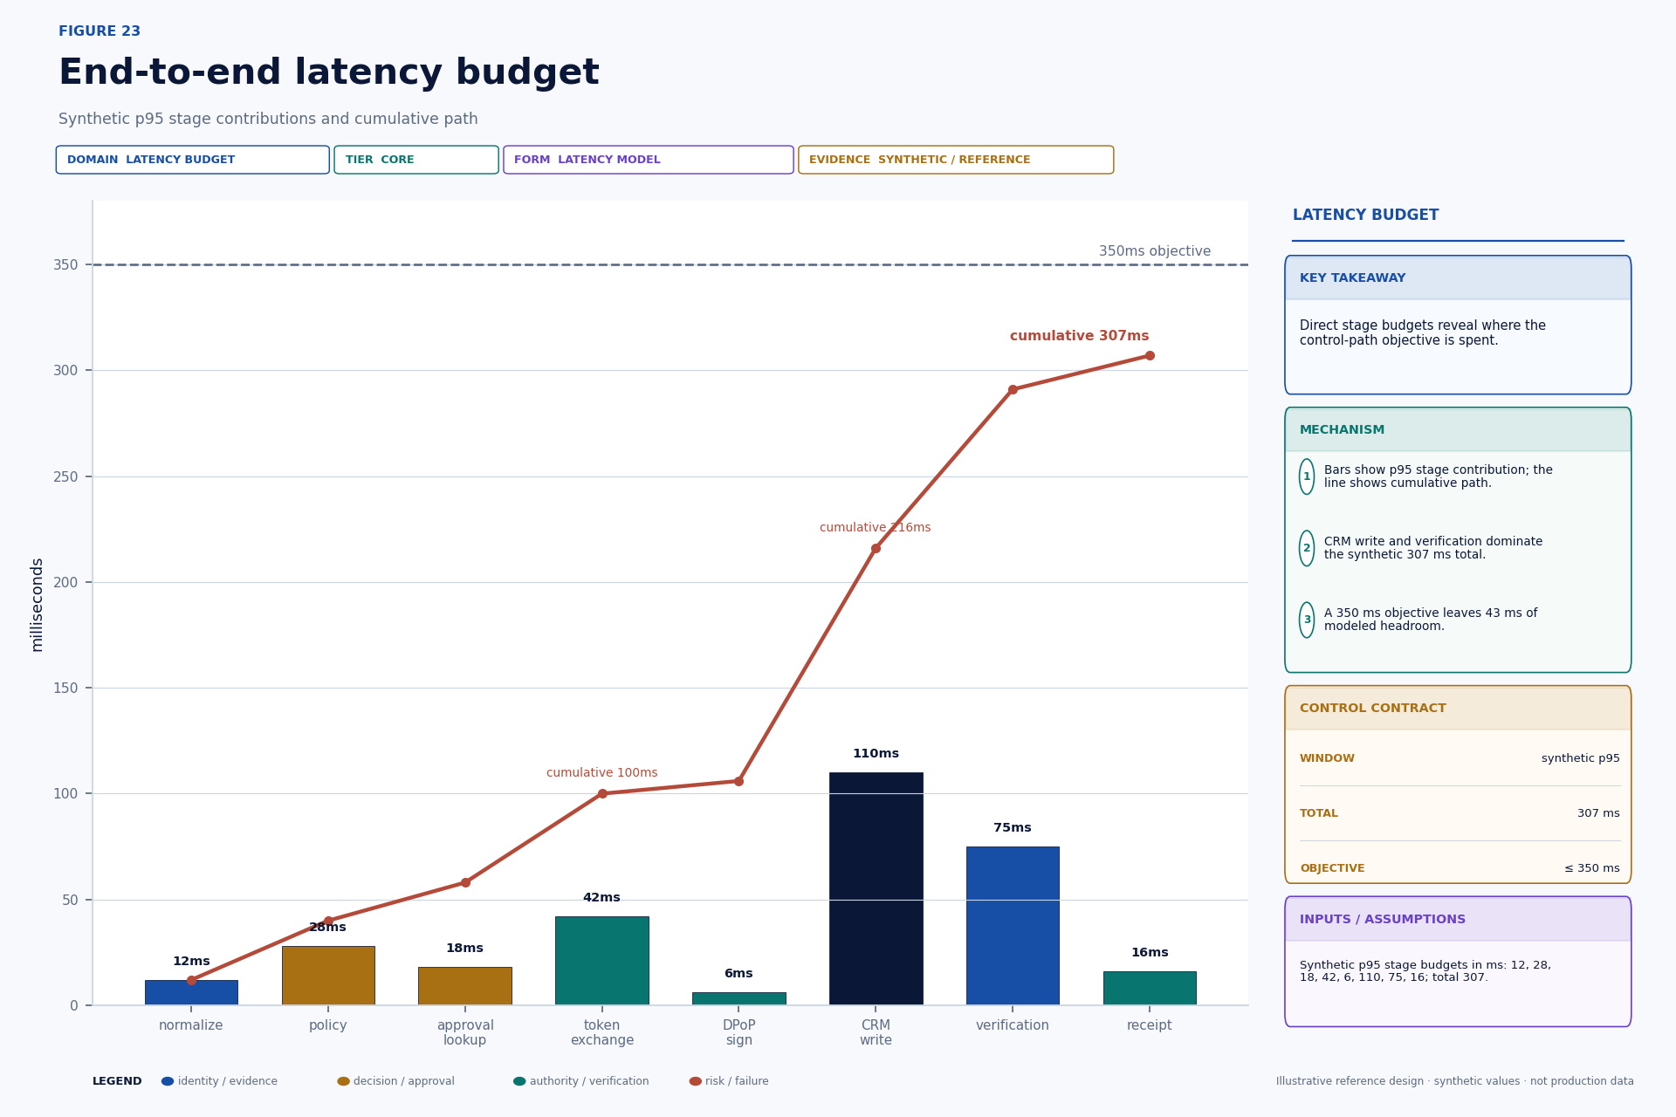Image resolution: width=1676 pixels, height=1117 pixels.
Task: Click the "End-to-end latency budget" title
Action: tap(329, 73)
